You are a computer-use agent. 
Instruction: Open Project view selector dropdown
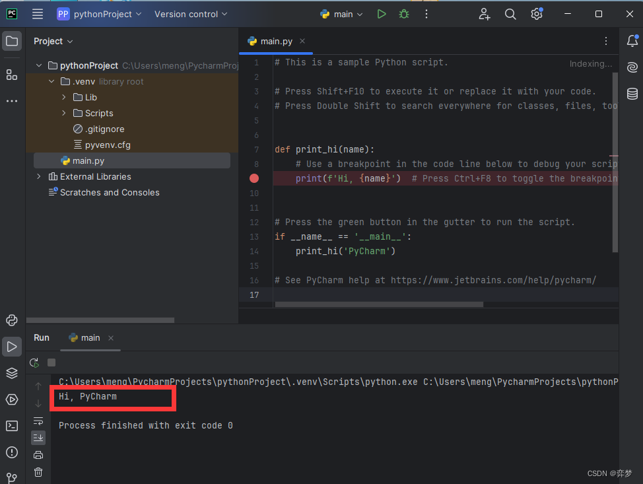coord(53,41)
